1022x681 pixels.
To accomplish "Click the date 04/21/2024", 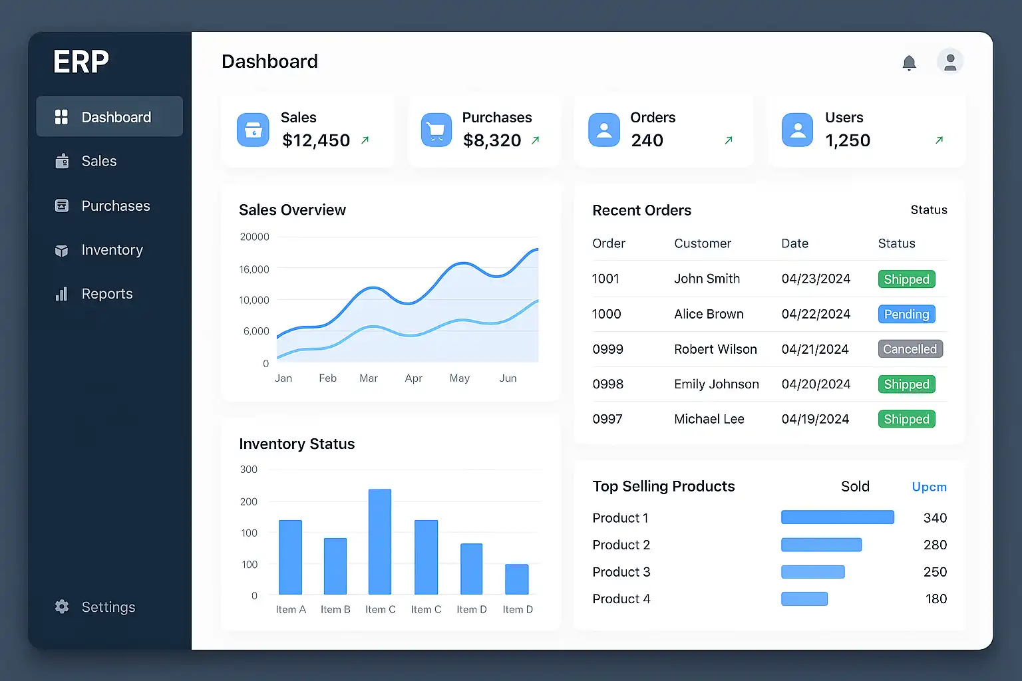I will 815,349.
